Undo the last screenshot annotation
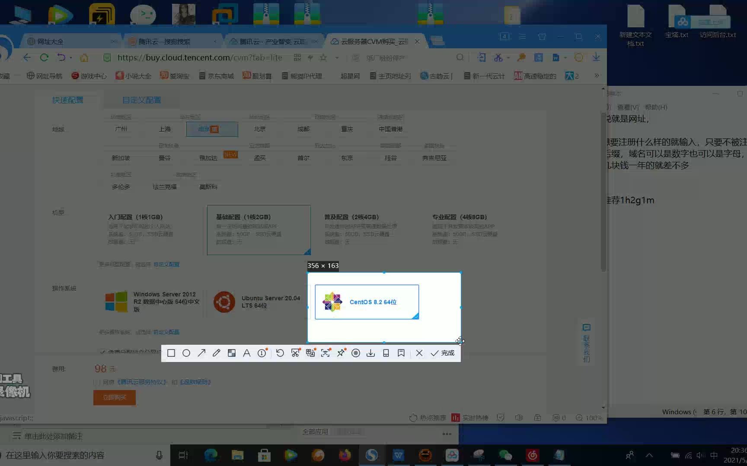Image resolution: width=747 pixels, height=466 pixels. pos(280,353)
